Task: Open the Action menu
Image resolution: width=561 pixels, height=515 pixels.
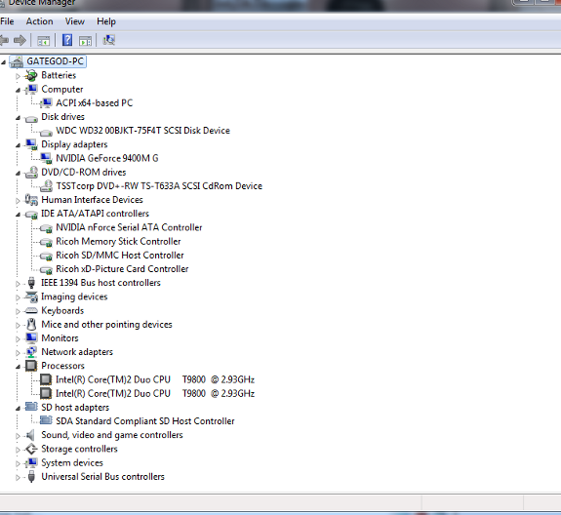Action: tap(39, 21)
